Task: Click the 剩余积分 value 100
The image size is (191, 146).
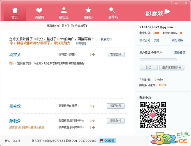Action: click(156, 33)
